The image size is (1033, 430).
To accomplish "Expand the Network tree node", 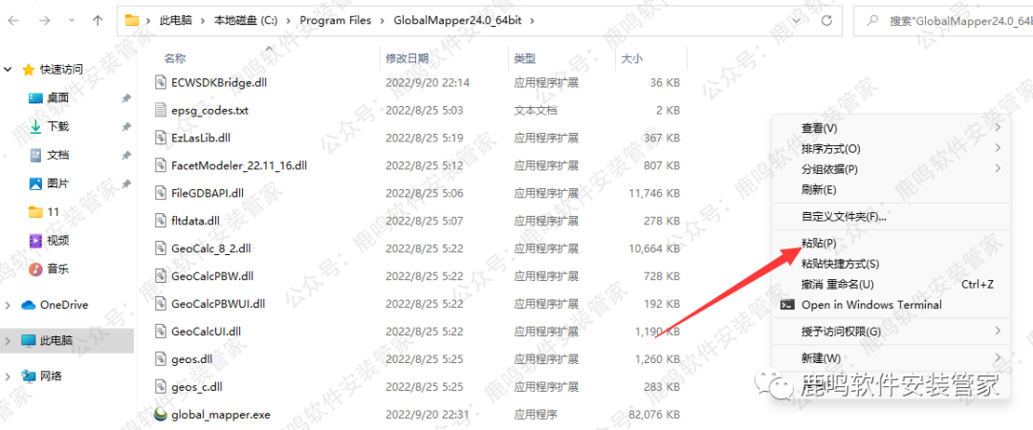I will click(9, 376).
